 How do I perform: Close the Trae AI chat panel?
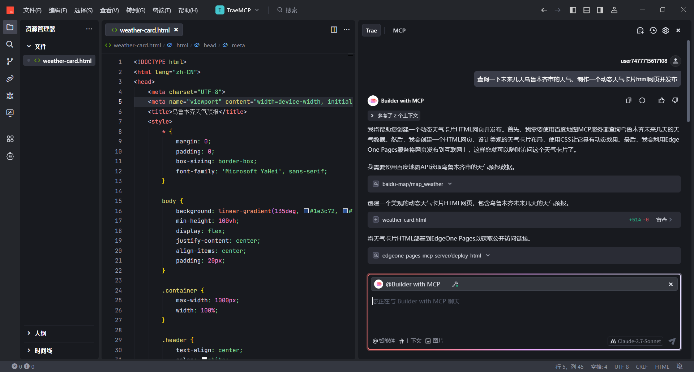678,30
